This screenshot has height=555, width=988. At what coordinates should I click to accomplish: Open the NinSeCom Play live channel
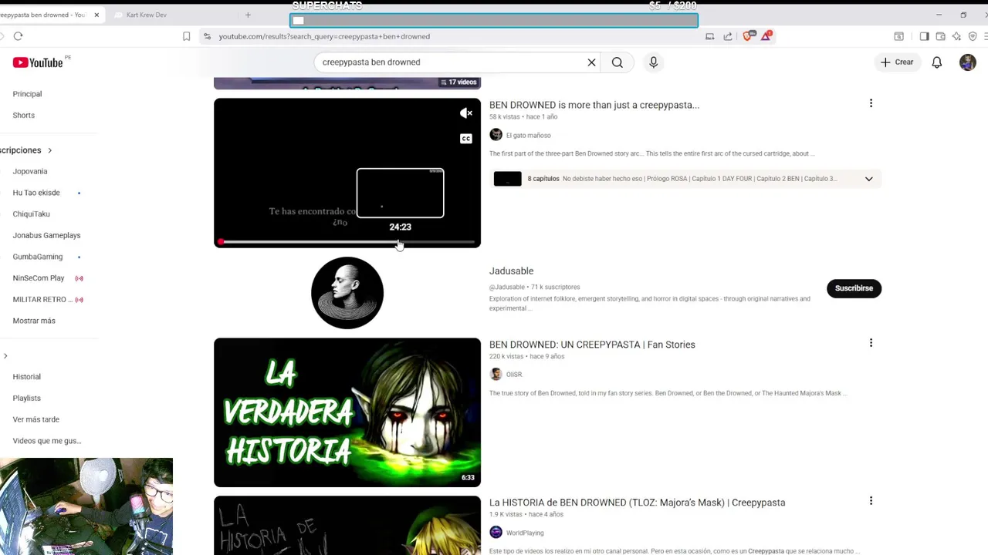39,278
